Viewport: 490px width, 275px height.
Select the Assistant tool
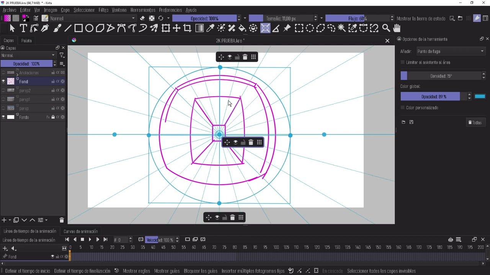tap(265, 28)
